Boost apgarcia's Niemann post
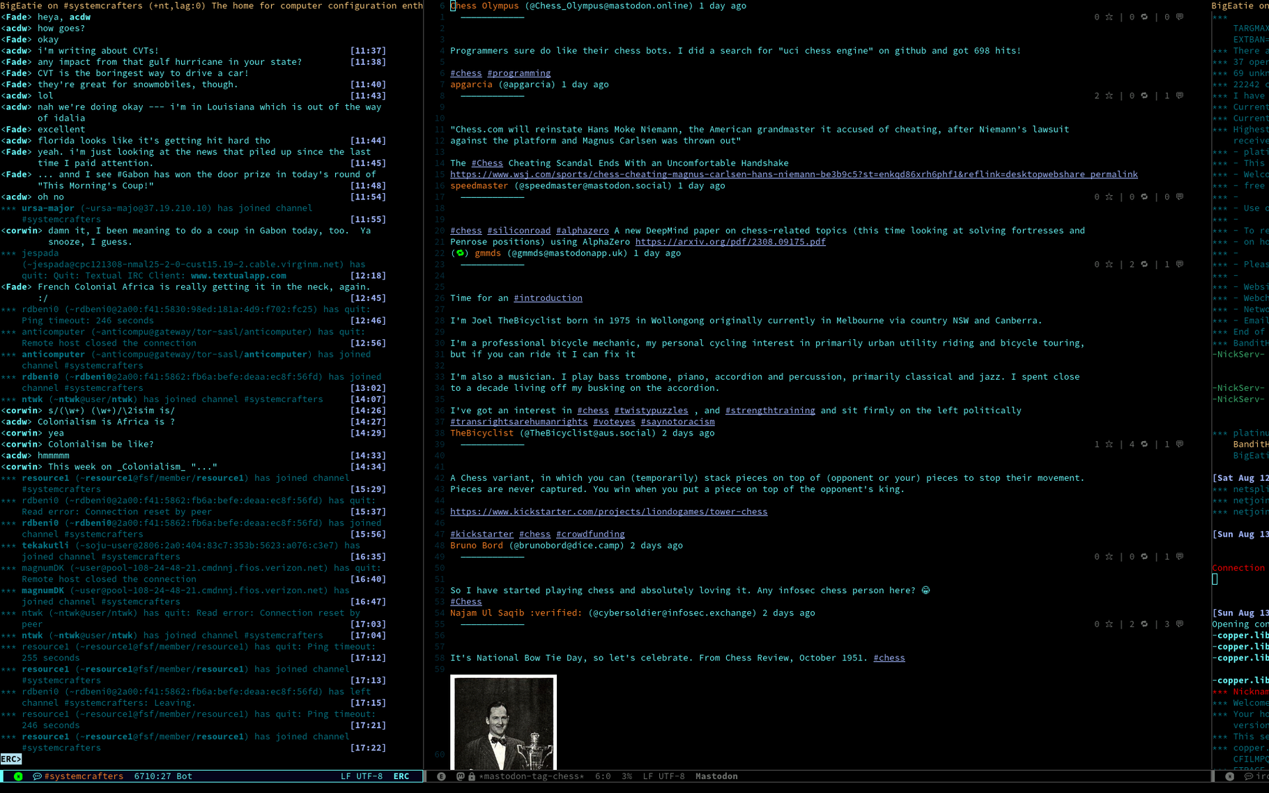 (x=1144, y=95)
